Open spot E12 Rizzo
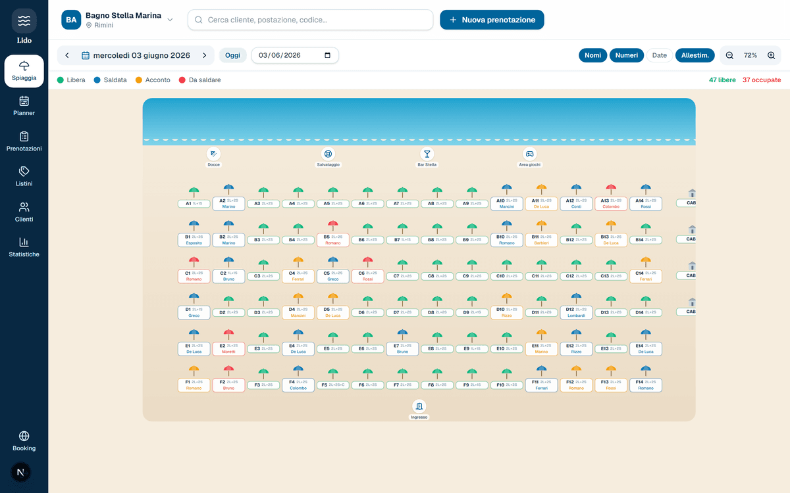Viewport: 790px width, 493px height. (x=576, y=349)
